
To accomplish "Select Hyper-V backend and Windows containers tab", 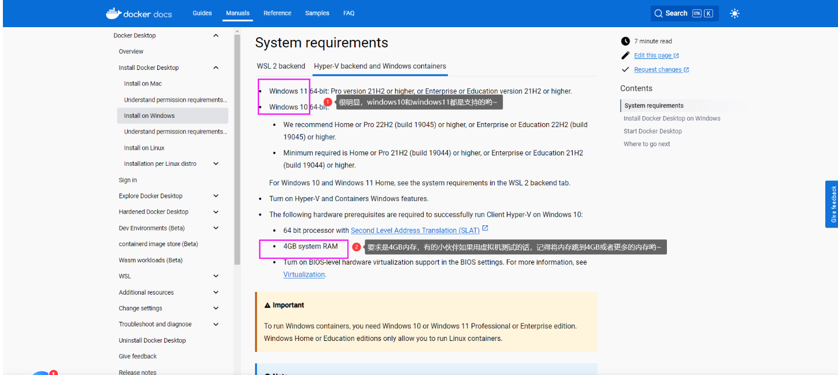I will pyautogui.click(x=380, y=66).
